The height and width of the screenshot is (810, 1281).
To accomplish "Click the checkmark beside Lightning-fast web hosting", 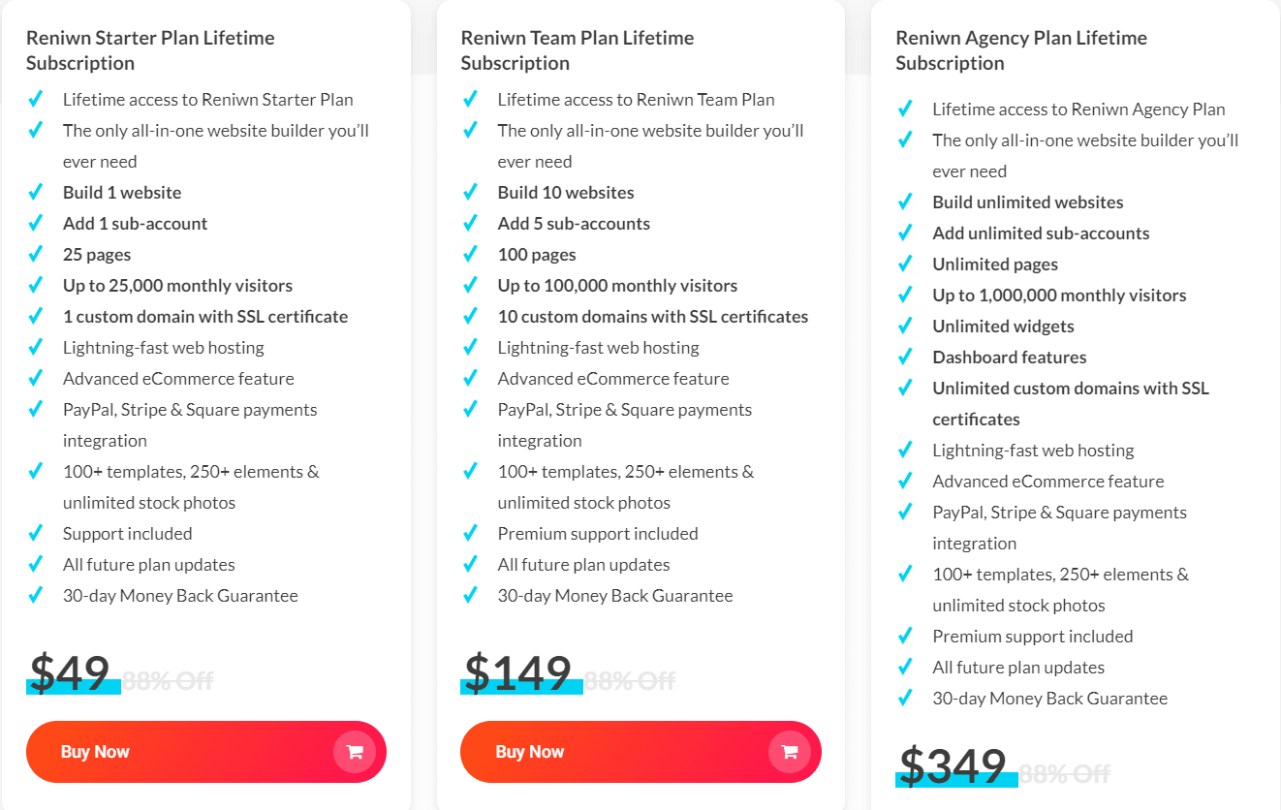I will [x=36, y=347].
